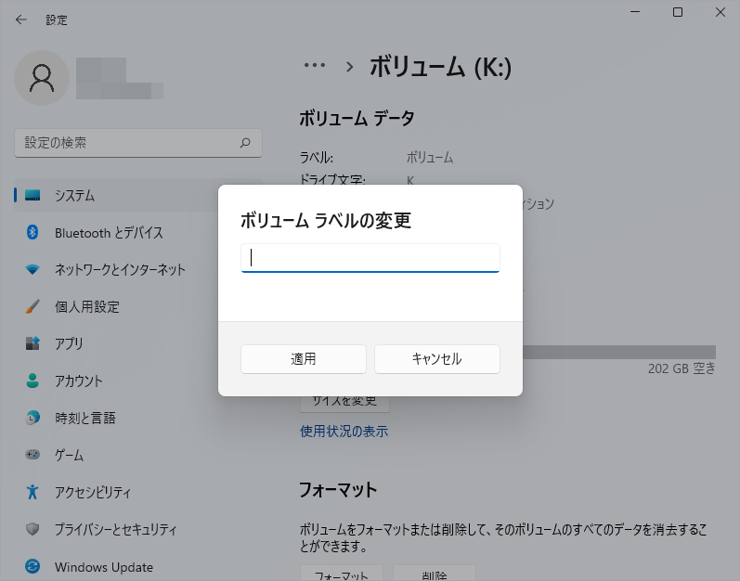Viewport: 740px width, 581px height.
Task: Click the 設定の検索 search box
Action: pyautogui.click(x=138, y=143)
